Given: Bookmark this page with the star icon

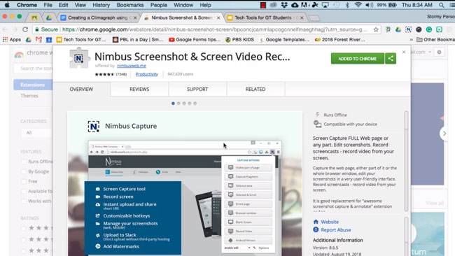Looking at the screenshot, I should coord(376,29).
